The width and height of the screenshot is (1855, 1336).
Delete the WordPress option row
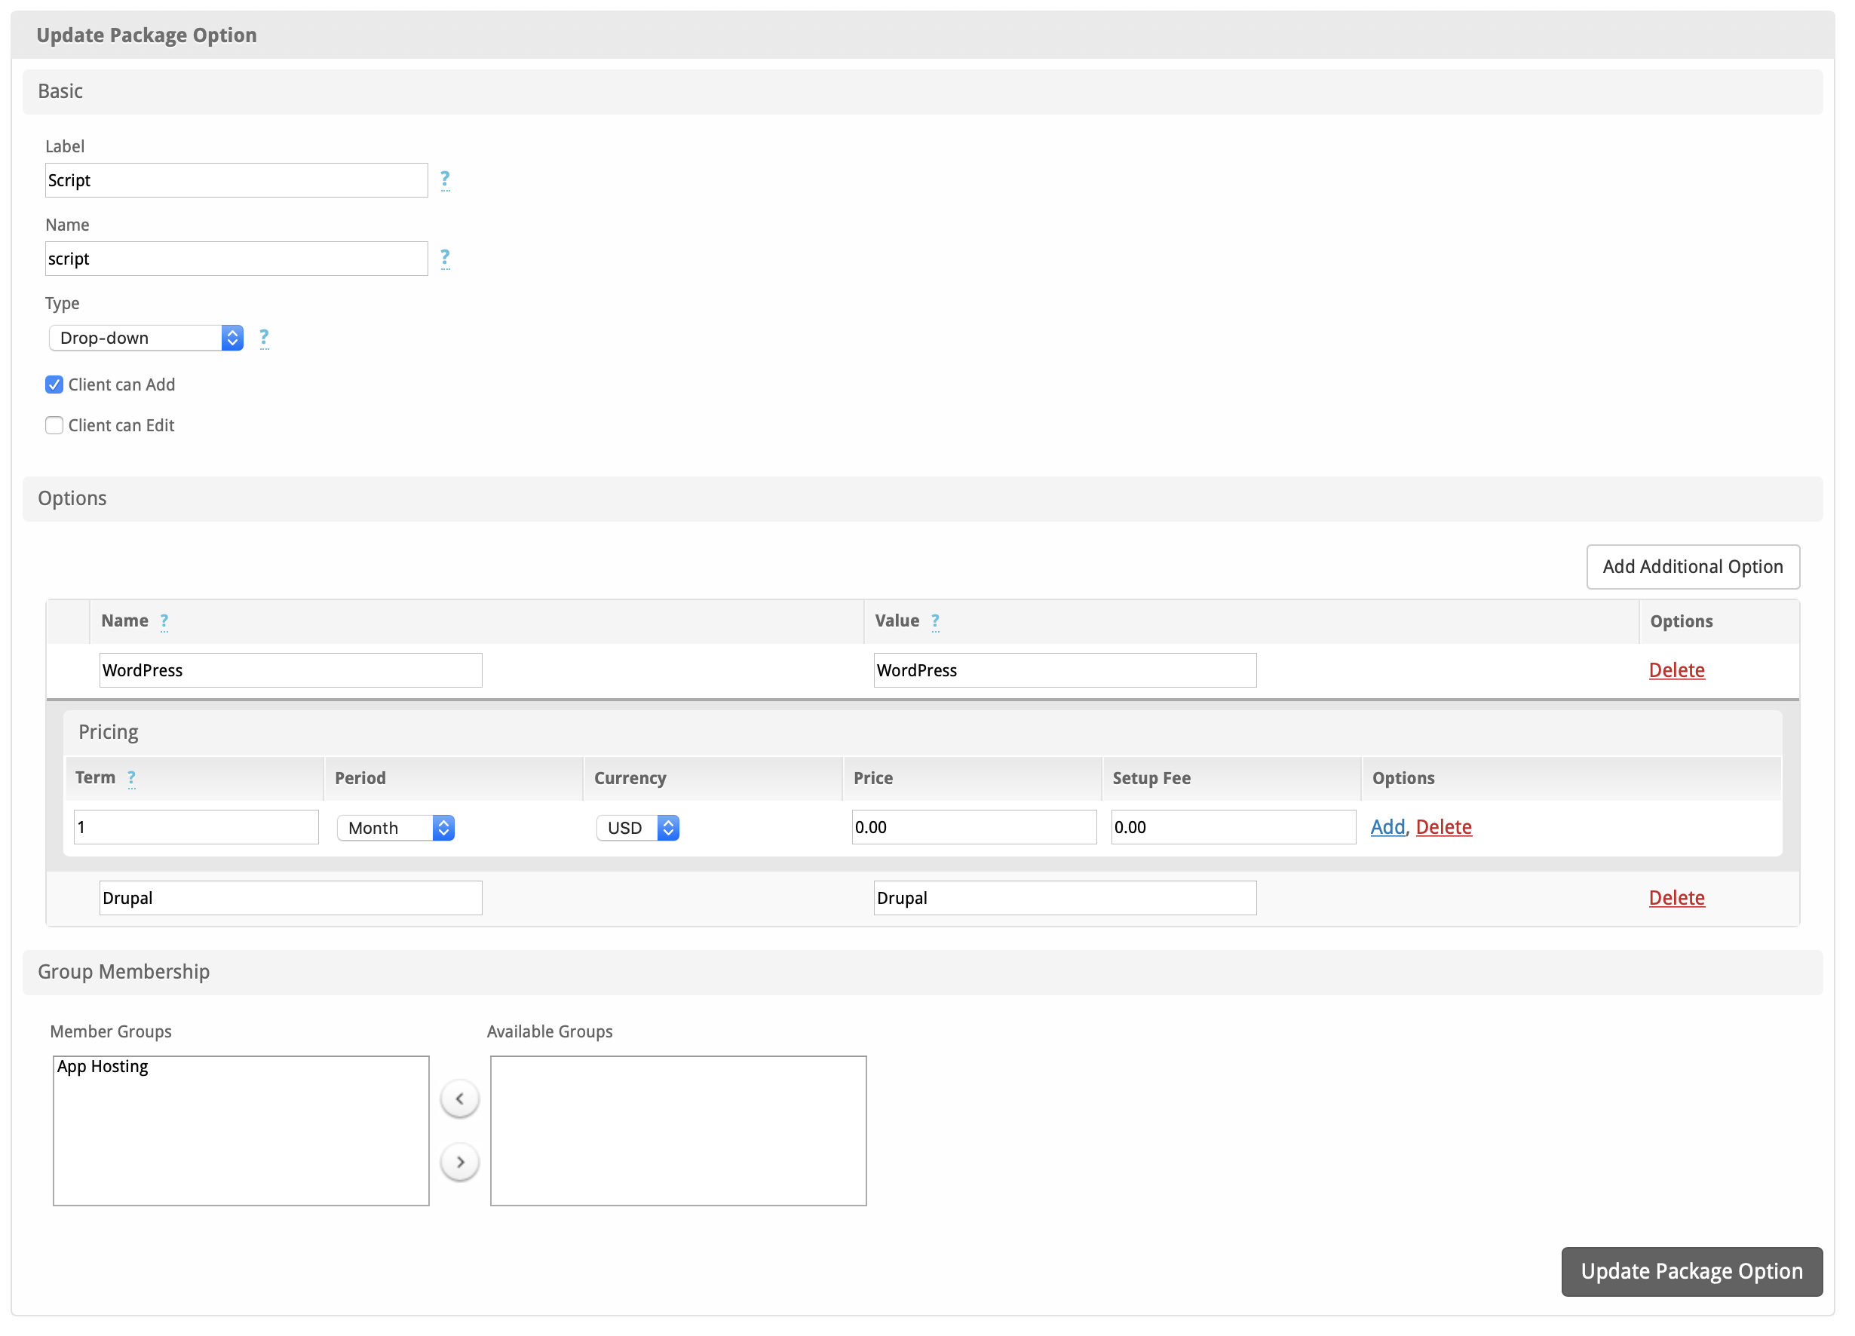[x=1676, y=670]
